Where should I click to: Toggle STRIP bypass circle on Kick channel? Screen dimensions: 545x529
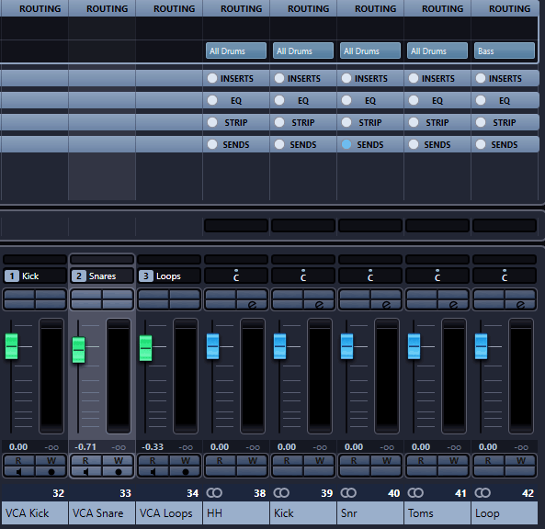(279, 122)
